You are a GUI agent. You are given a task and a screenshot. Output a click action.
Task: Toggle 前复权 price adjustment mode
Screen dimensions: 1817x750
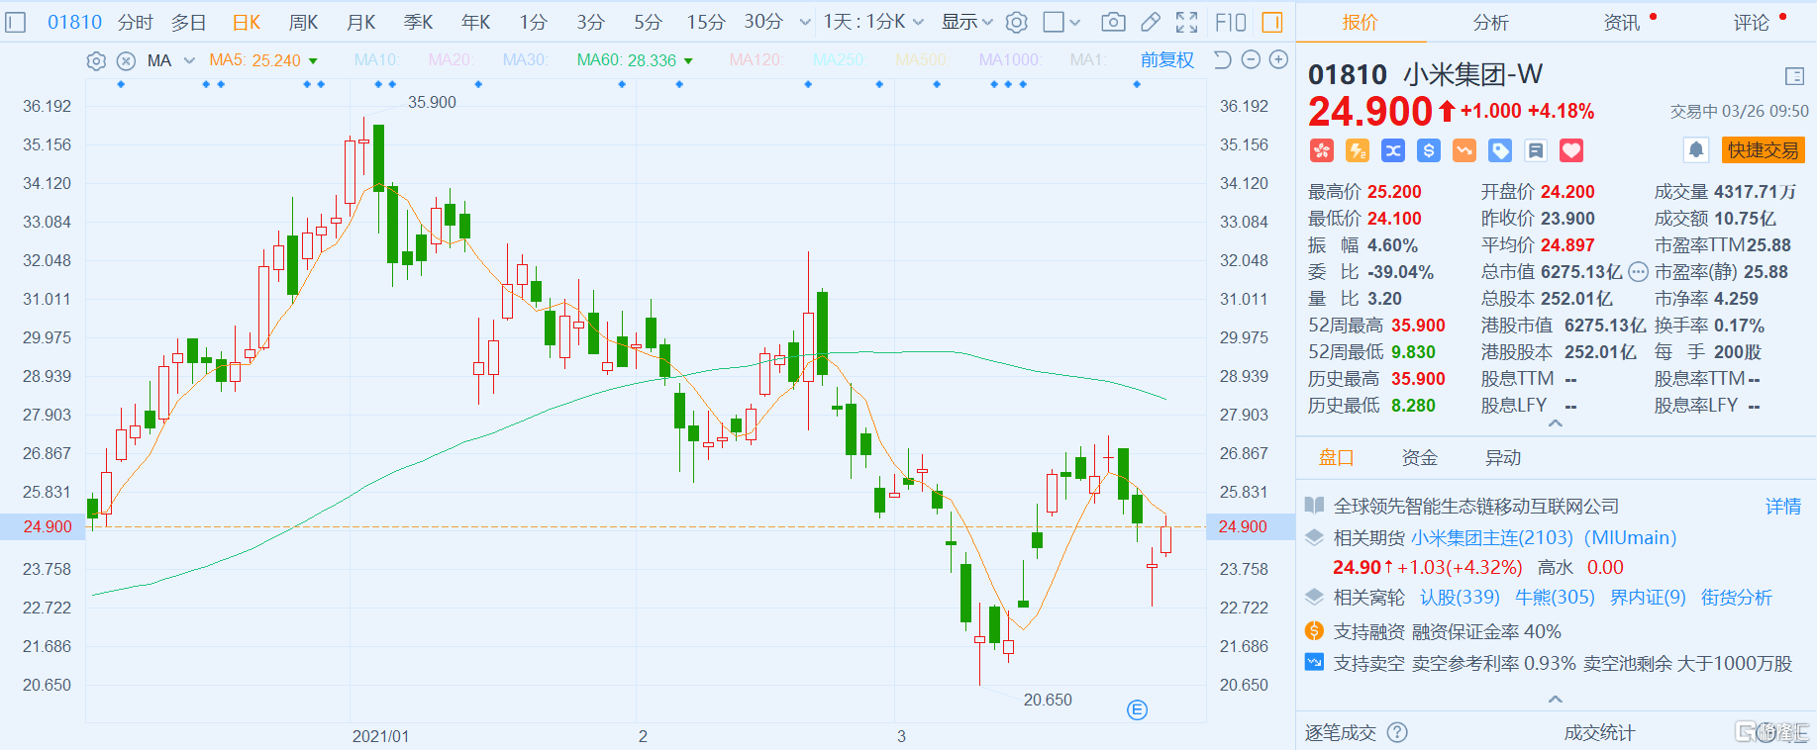coord(1166,60)
